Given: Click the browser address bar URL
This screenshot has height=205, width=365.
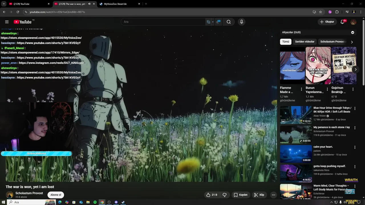Looking at the screenshot, I should [x=57, y=12].
